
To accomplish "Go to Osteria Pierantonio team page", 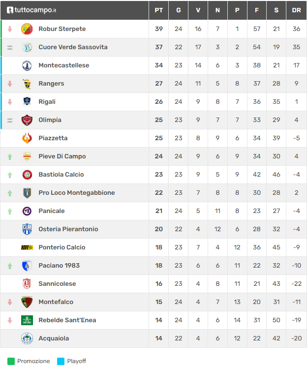I will click(x=68, y=229).
